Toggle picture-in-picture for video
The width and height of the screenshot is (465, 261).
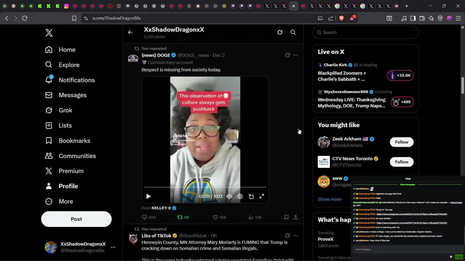[251, 196]
